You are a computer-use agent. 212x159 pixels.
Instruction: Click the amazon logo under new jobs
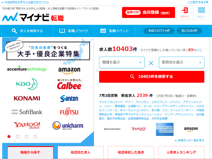point(191,129)
